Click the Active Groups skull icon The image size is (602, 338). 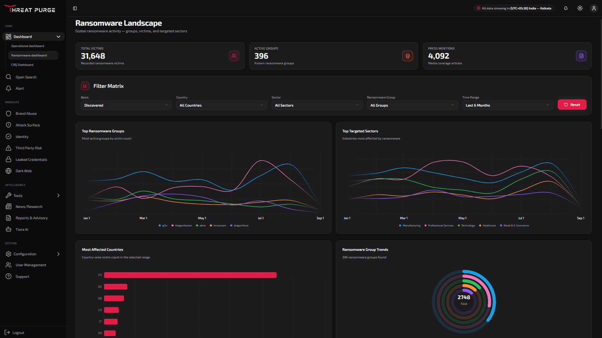click(x=407, y=56)
